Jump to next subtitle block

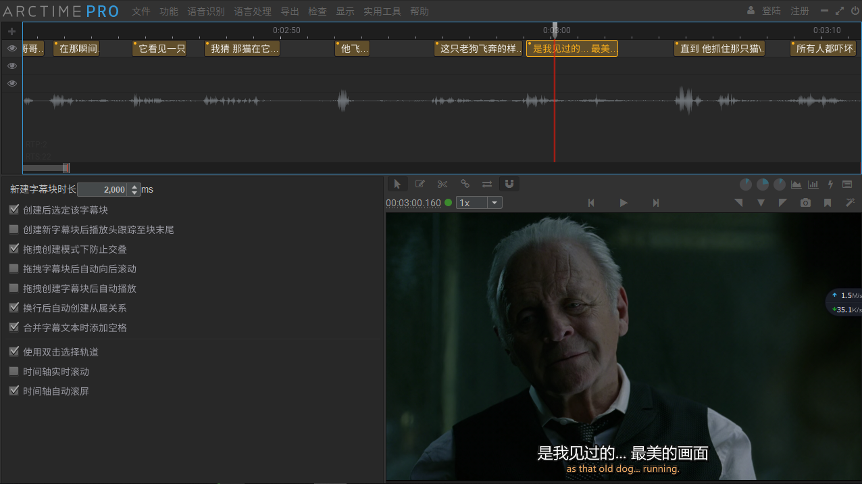tap(655, 203)
